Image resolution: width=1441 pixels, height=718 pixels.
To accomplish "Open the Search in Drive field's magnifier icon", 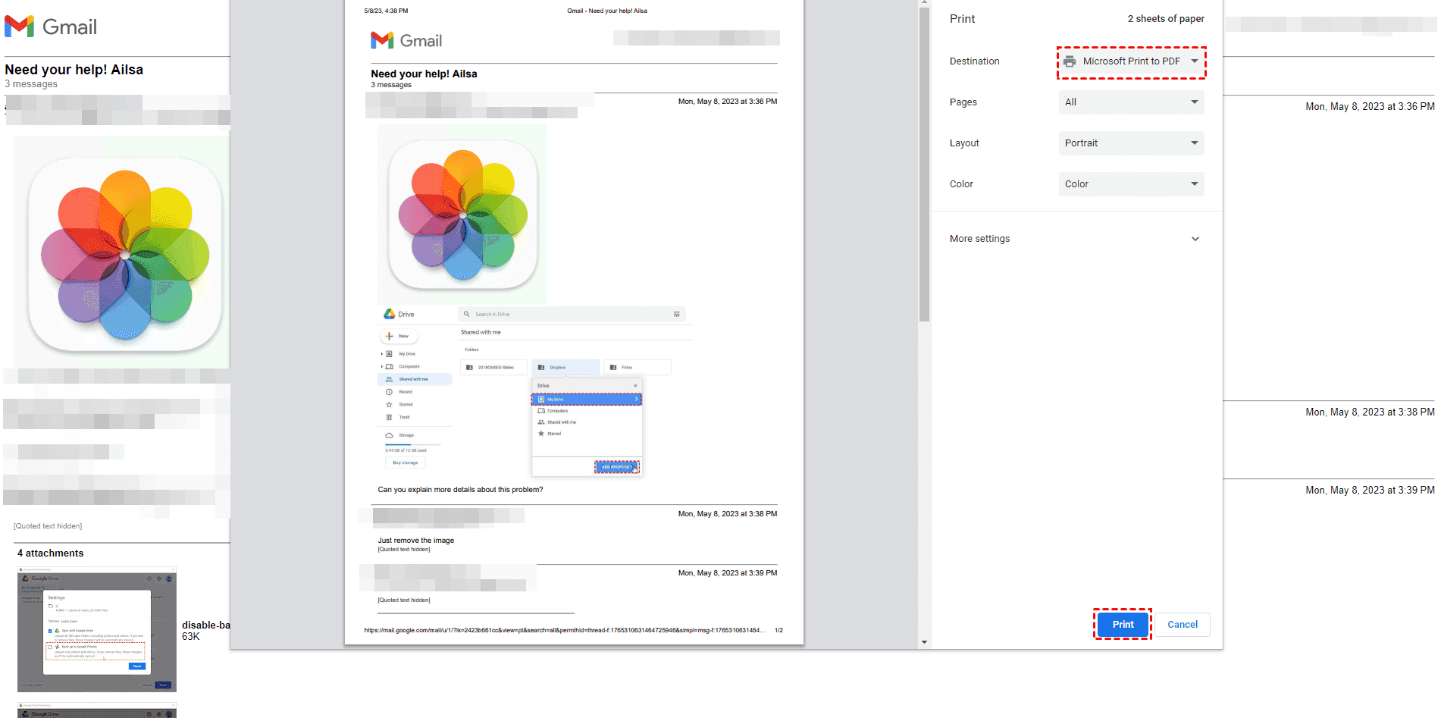I will (x=468, y=314).
